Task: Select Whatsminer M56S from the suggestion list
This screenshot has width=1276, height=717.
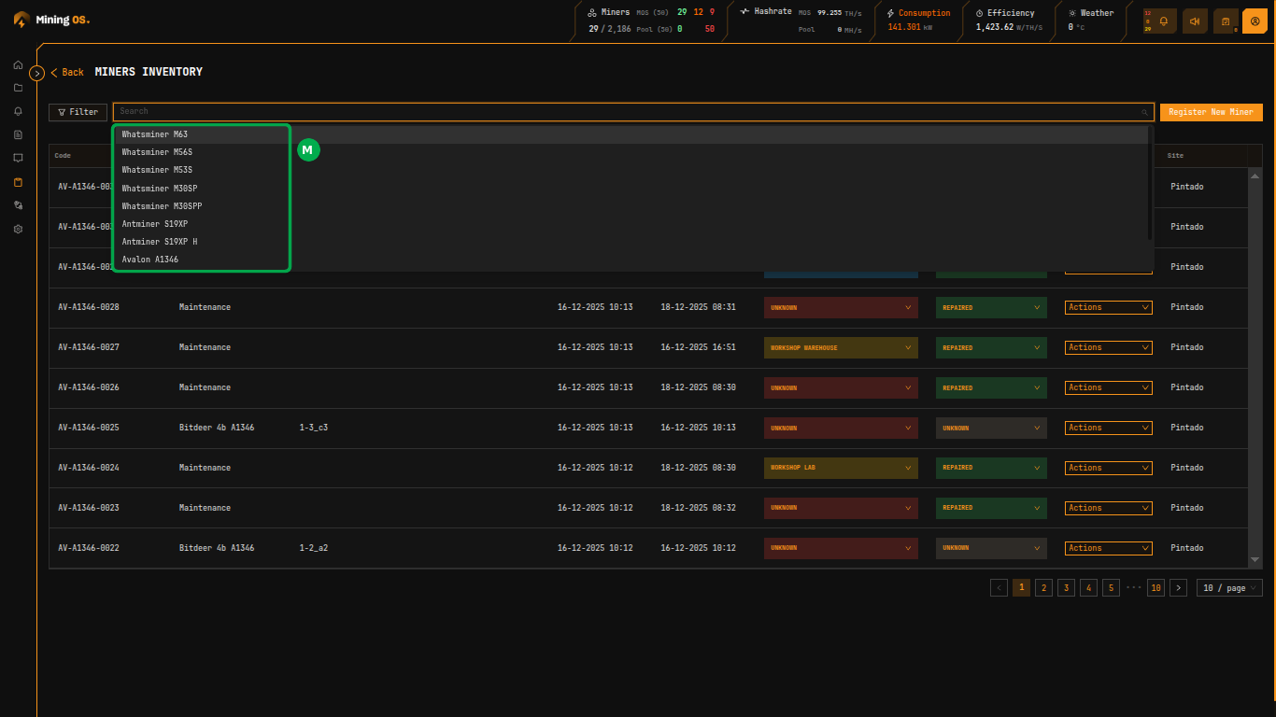Action: click(x=157, y=152)
